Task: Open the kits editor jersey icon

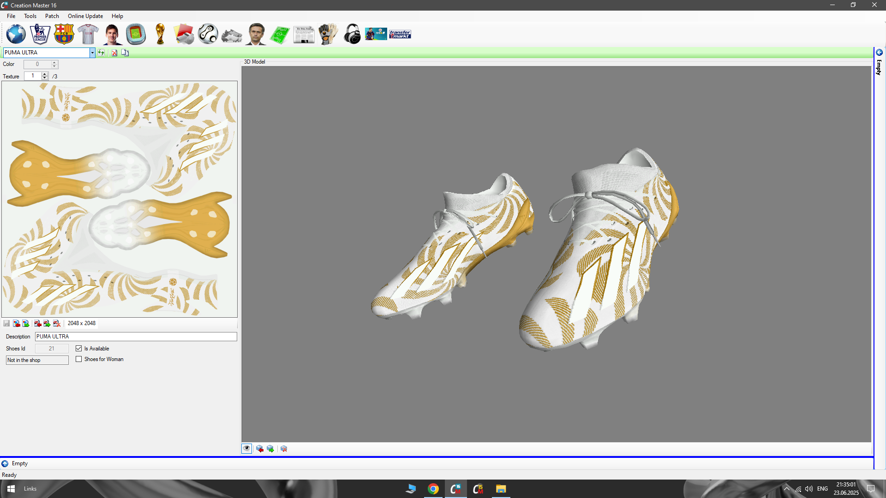Action: tap(88, 34)
